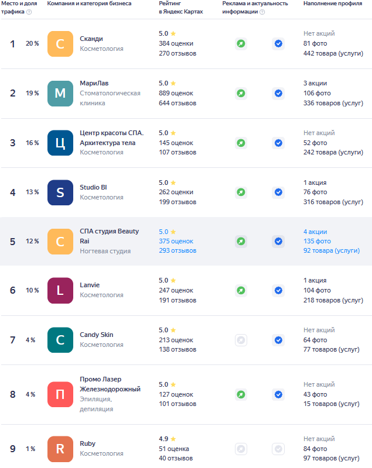Viewport: 372px width, 468px height.
Task: Open the '293 отзывов' link
Action: [x=178, y=251]
